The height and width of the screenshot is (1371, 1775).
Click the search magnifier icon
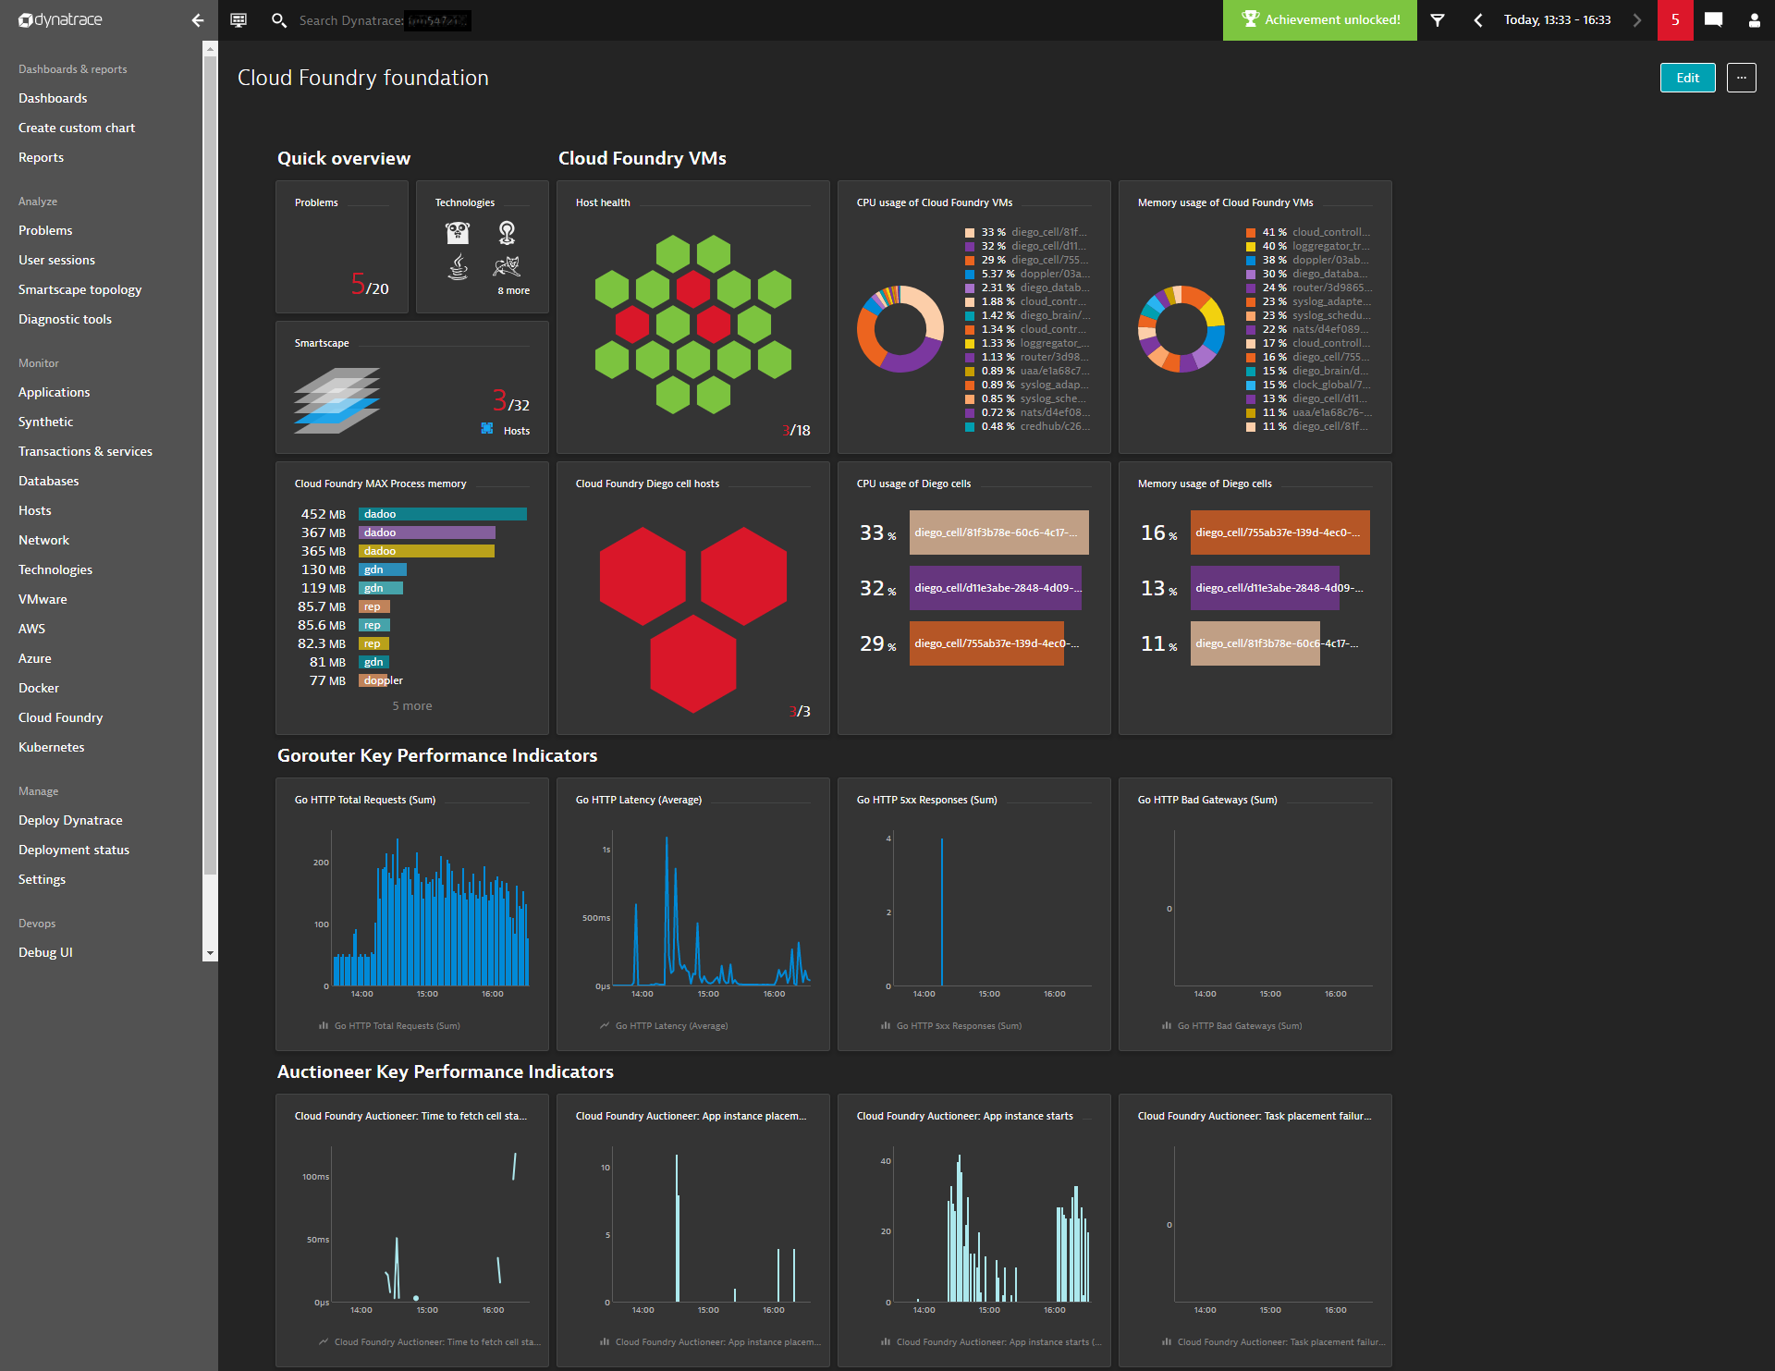pyautogui.click(x=278, y=19)
